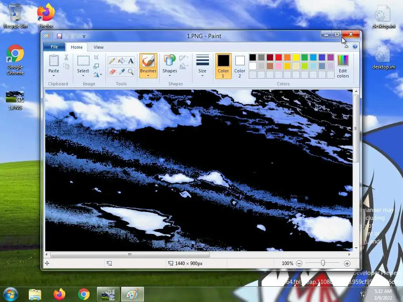Switch to the View ribbon tab
403x302 pixels.
pos(98,47)
